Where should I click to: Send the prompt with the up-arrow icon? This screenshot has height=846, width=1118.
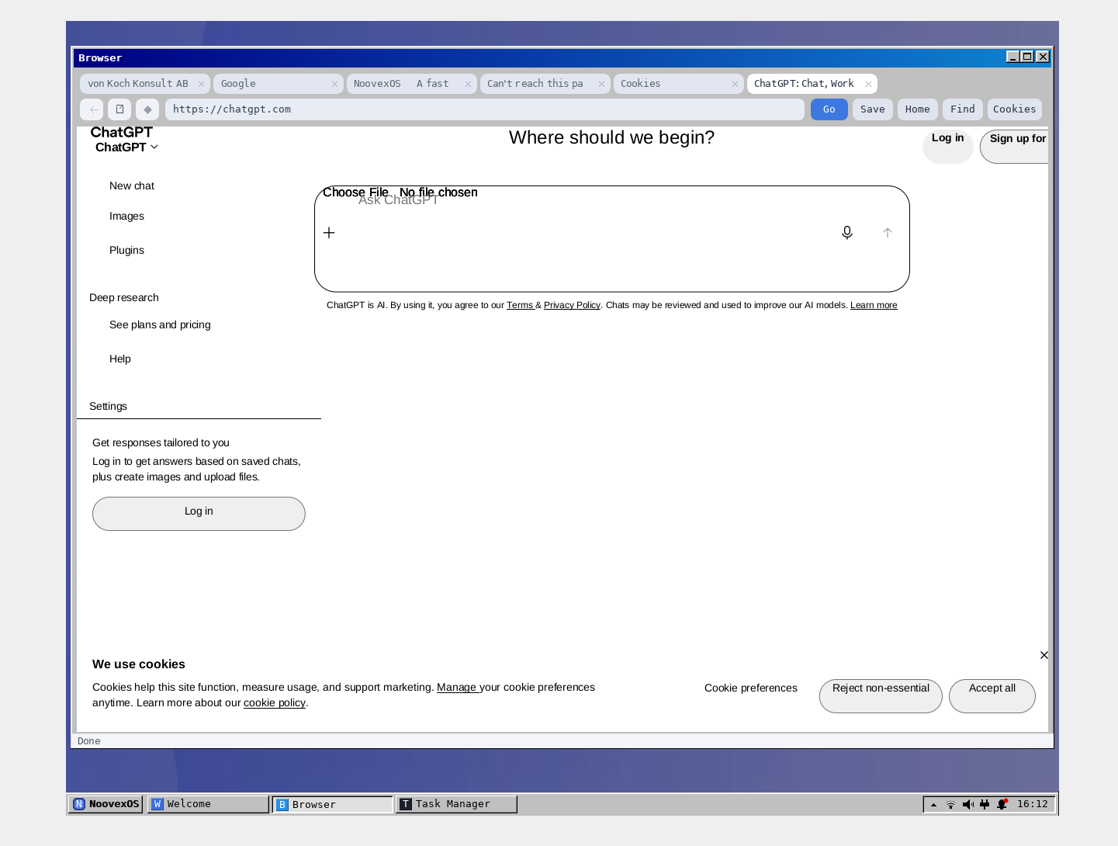(888, 233)
